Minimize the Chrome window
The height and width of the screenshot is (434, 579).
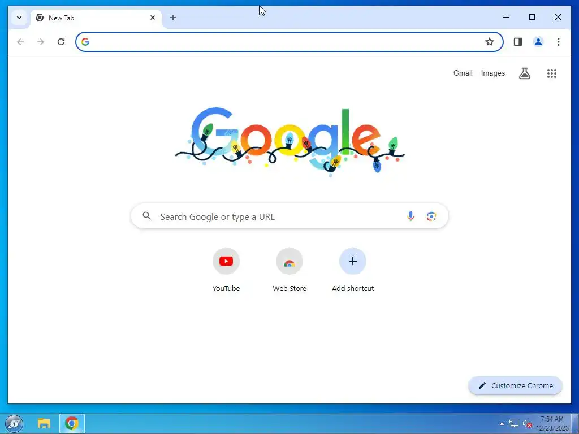(x=506, y=17)
